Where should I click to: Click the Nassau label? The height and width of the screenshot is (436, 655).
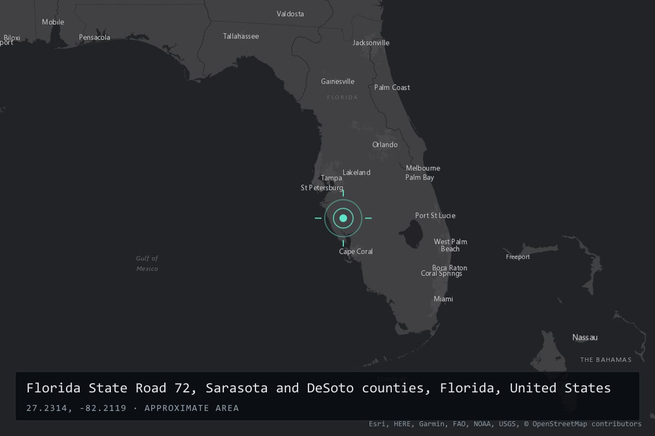[x=585, y=337]
